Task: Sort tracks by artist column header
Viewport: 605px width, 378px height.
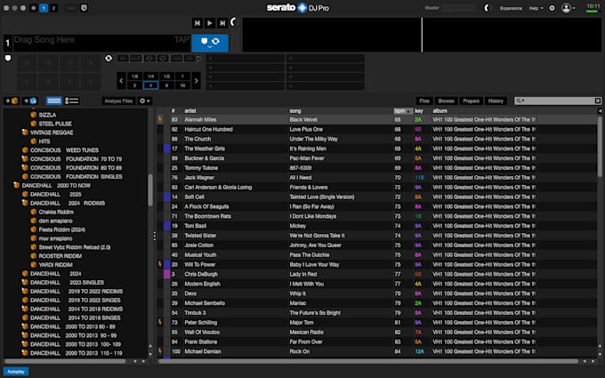Action: click(x=190, y=110)
